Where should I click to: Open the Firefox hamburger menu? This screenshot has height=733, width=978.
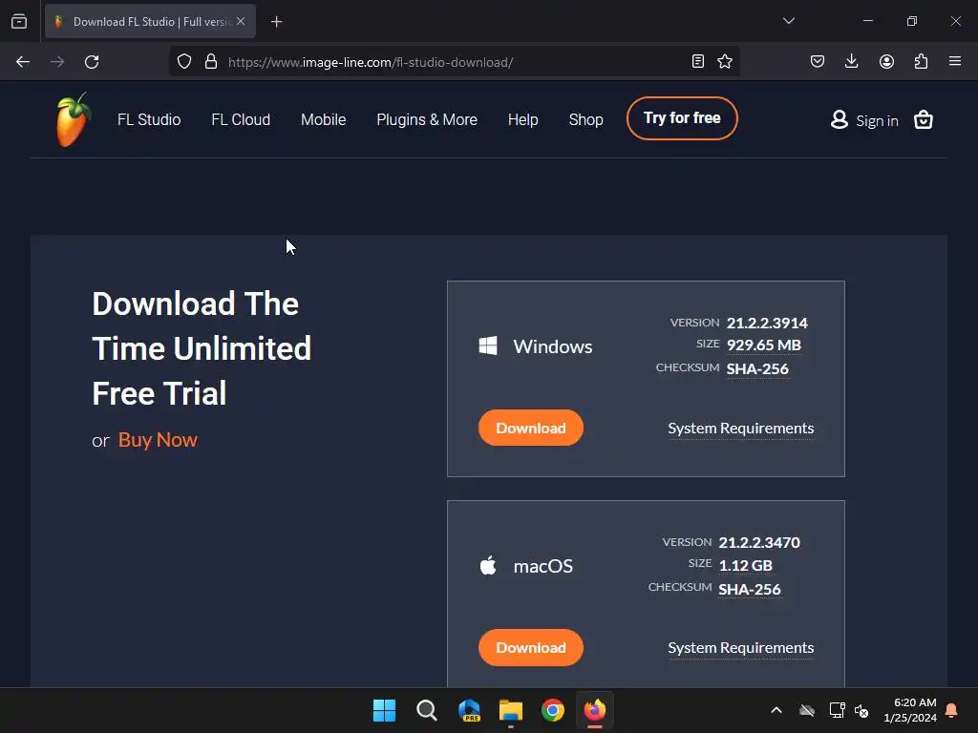point(955,61)
